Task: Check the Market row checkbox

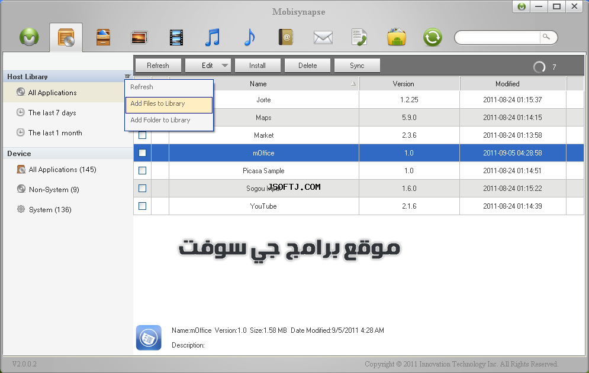Action: pos(143,135)
